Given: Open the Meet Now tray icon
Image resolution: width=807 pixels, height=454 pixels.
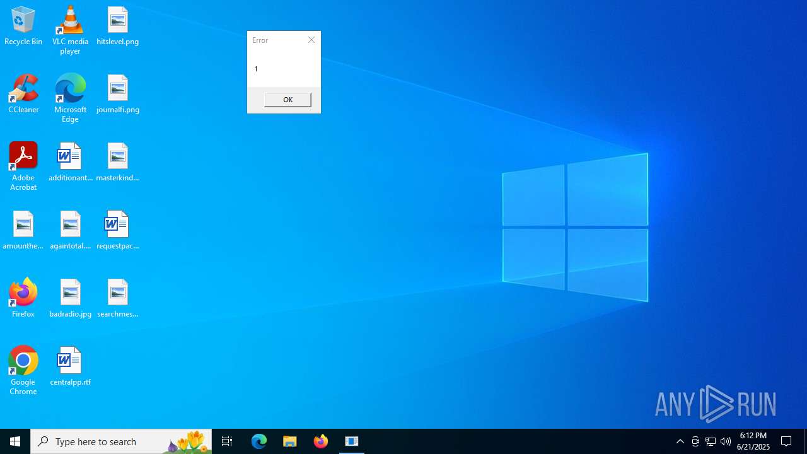Looking at the screenshot, I should 695,441.
